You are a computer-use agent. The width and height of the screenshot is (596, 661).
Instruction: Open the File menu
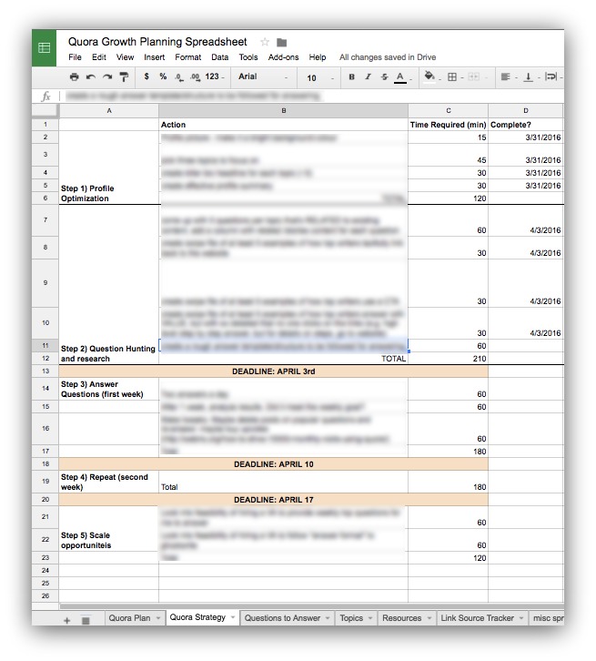(x=75, y=57)
